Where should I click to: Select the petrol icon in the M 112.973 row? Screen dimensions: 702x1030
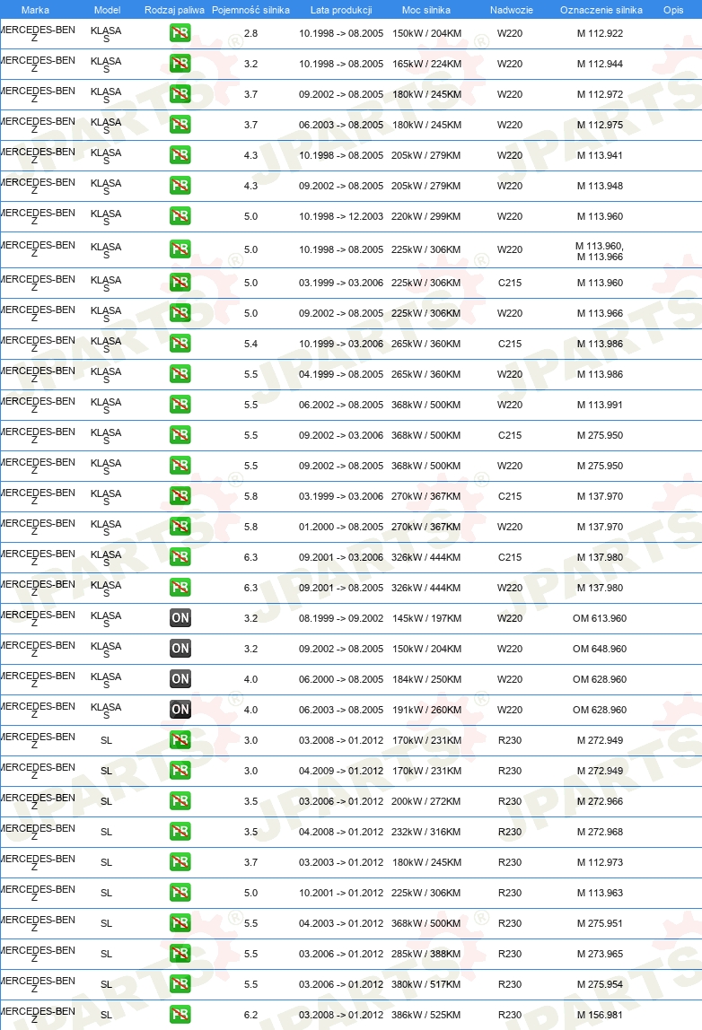180,862
